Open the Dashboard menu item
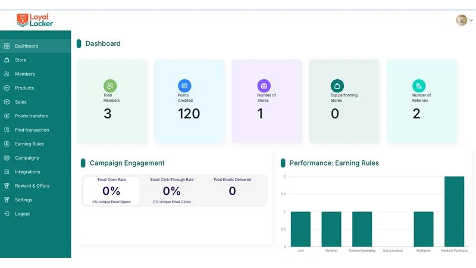The image size is (476, 268). 36,46
